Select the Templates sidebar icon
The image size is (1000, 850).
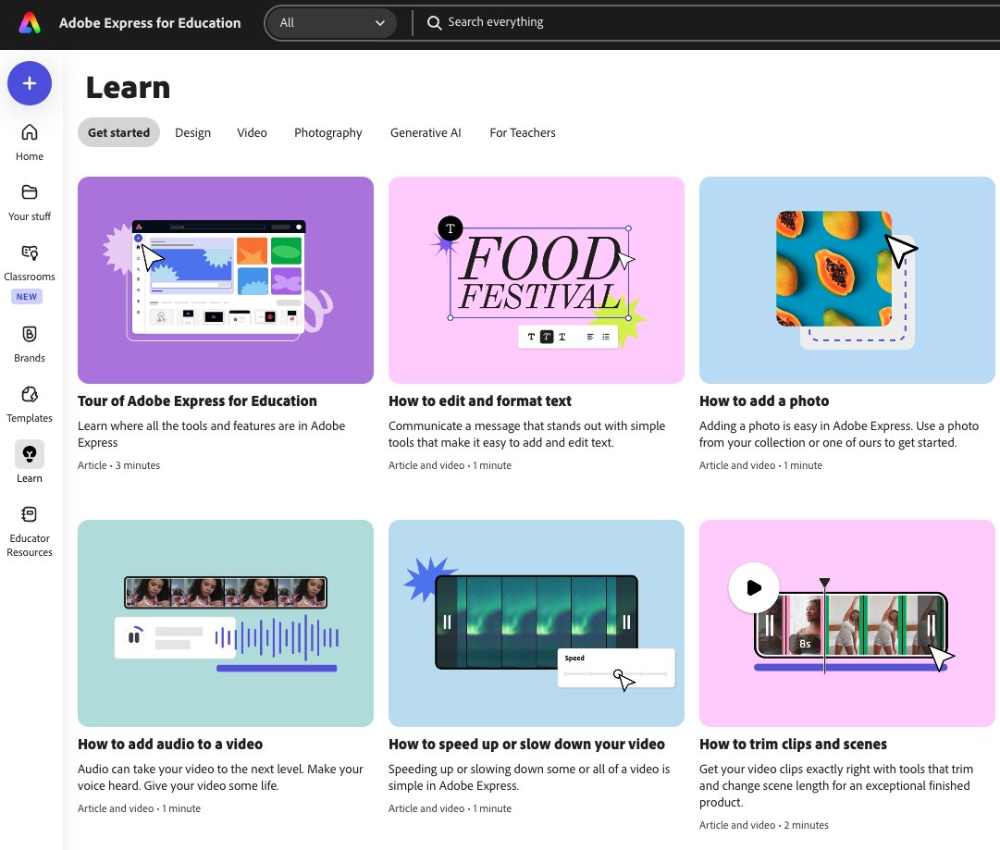click(x=30, y=396)
